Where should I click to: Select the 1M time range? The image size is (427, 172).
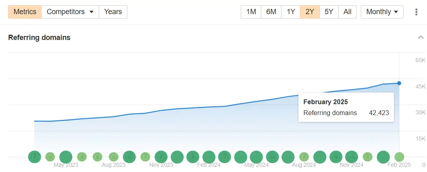pyautogui.click(x=251, y=12)
